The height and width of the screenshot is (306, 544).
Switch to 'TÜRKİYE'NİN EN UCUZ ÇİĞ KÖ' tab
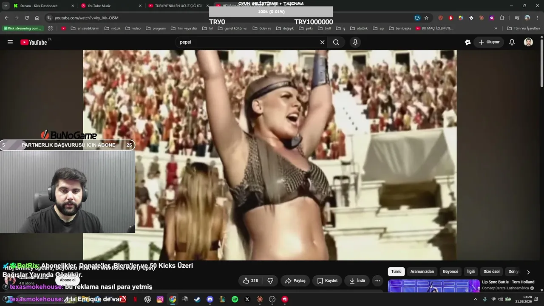point(178,6)
